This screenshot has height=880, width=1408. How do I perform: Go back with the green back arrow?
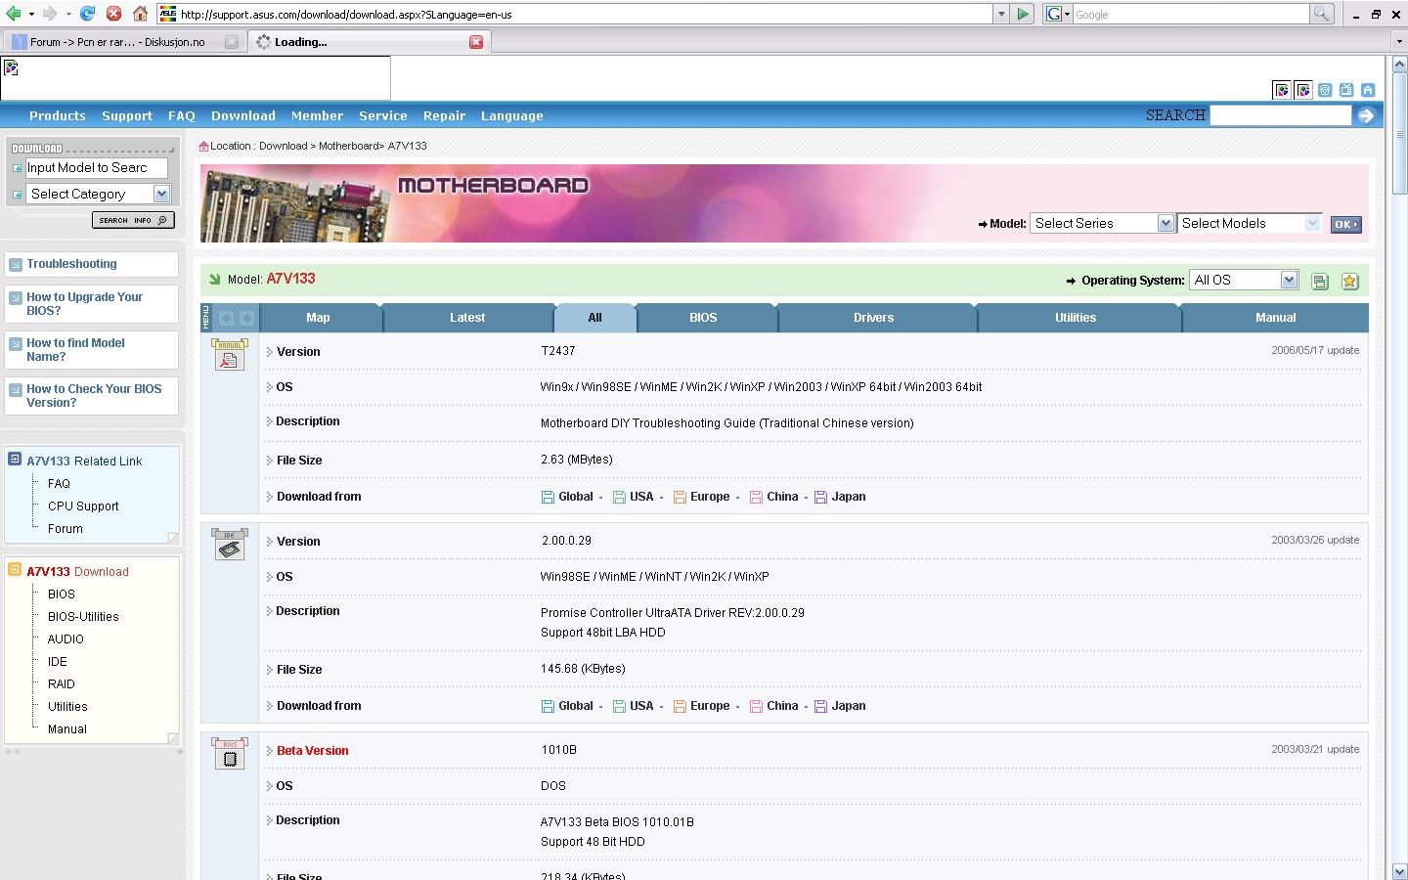coord(14,14)
